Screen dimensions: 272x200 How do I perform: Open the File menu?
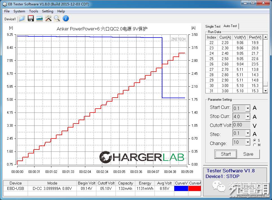(7, 11)
